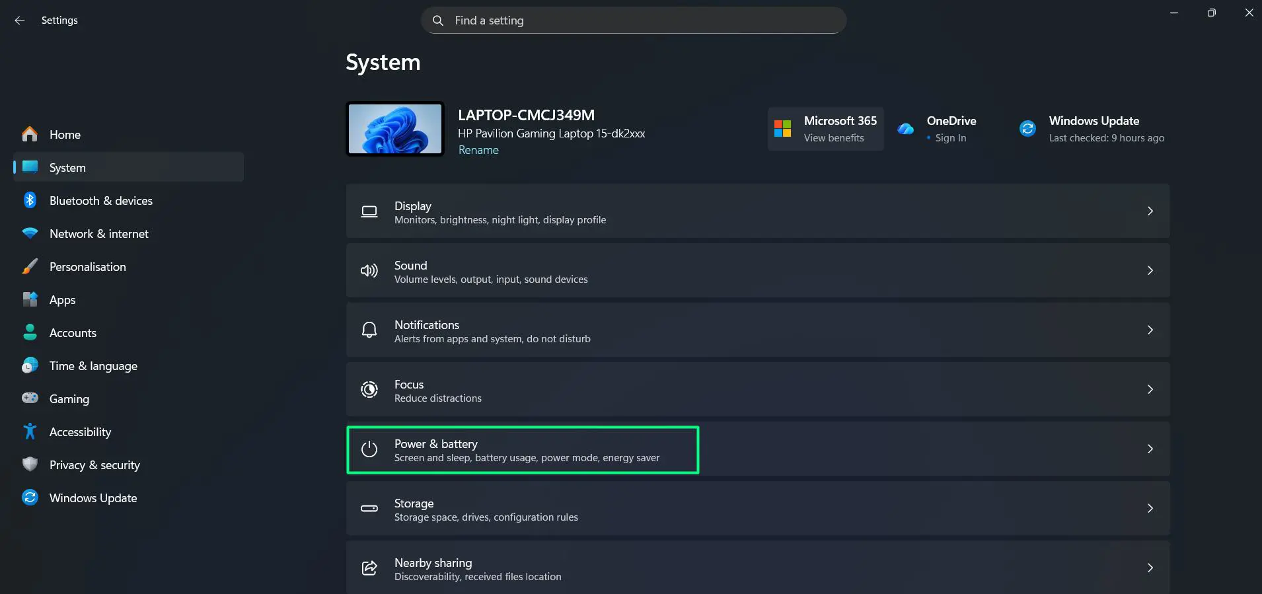Select System label in sidebar
The width and height of the screenshot is (1262, 594).
click(x=67, y=168)
